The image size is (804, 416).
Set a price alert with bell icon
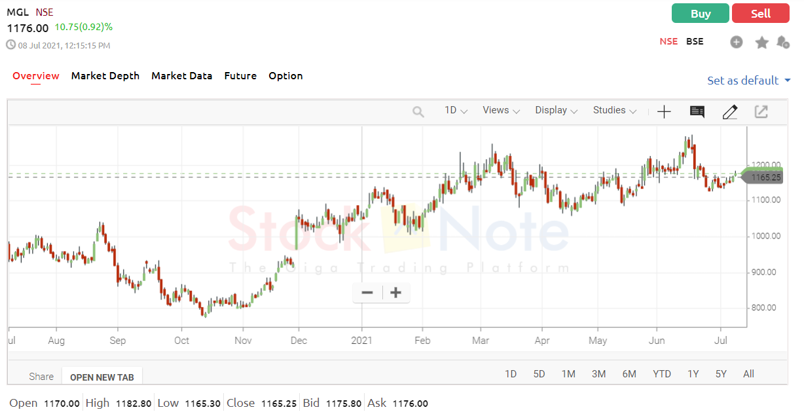pos(782,42)
